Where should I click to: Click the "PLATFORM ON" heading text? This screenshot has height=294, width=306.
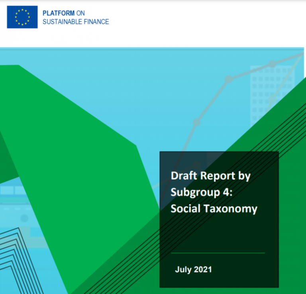[x=64, y=13]
